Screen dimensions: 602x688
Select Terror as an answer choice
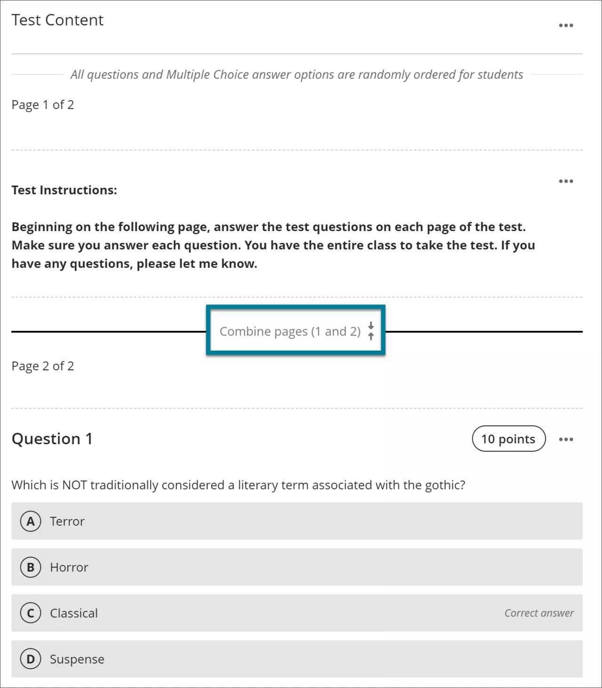(67, 521)
